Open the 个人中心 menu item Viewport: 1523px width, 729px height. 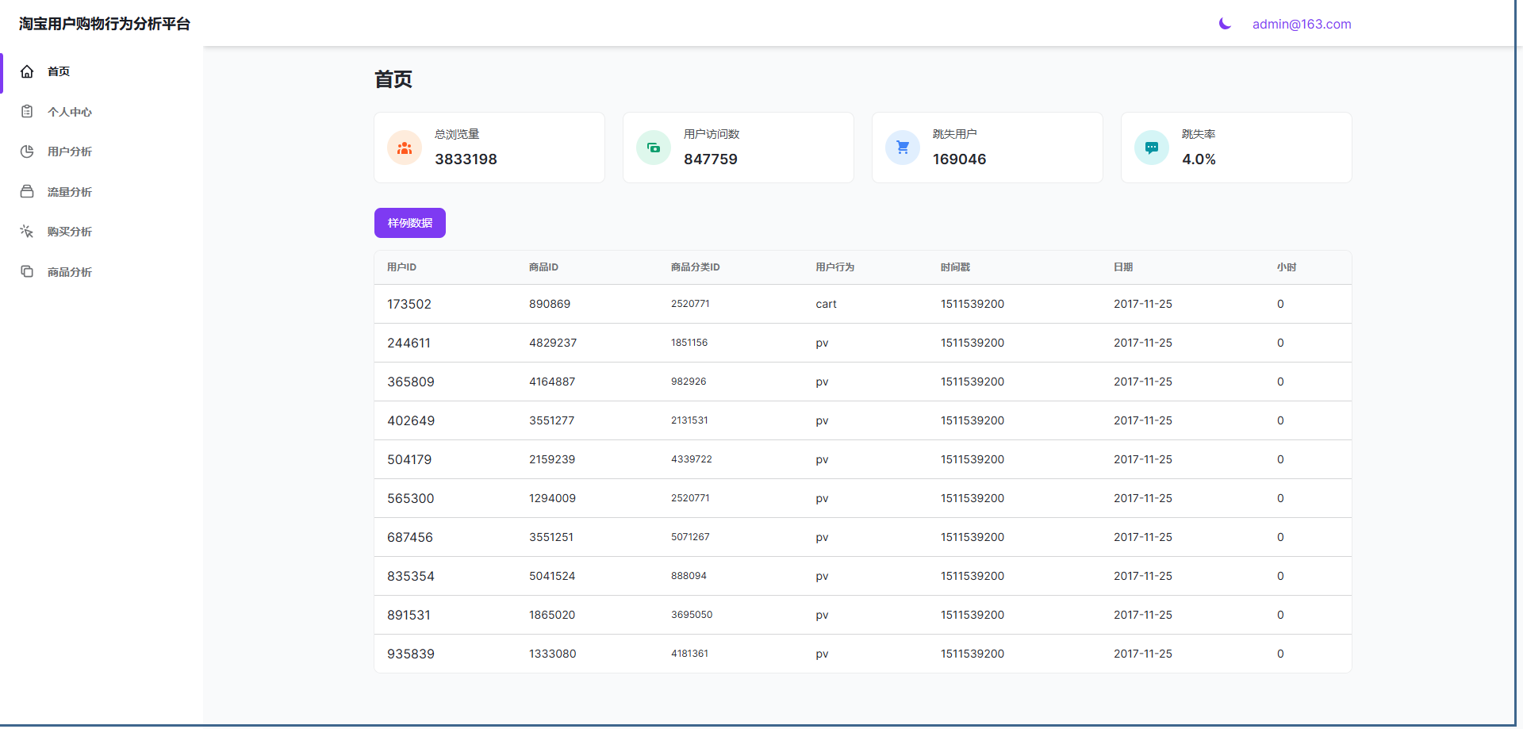point(70,112)
